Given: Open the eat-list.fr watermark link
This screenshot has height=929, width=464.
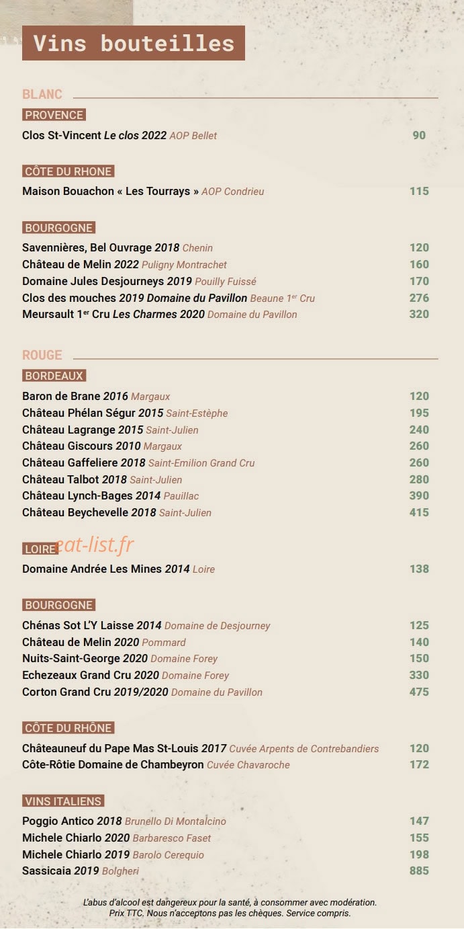Looking at the screenshot, I should point(95,545).
